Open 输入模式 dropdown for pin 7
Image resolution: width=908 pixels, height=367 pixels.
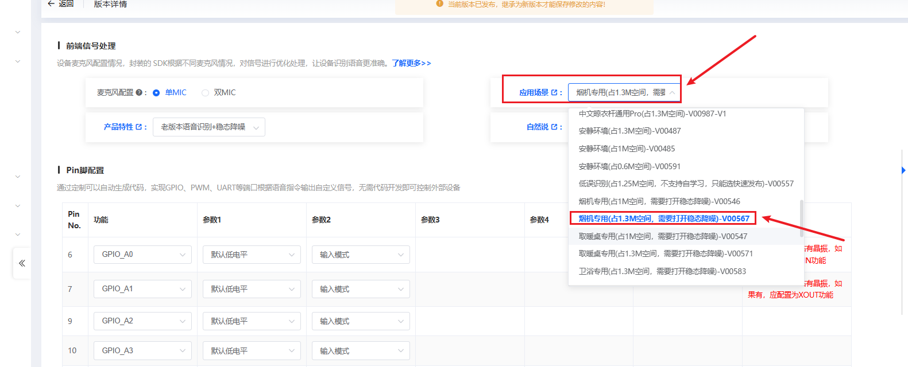pyautogui.click(x=361, y=289)
